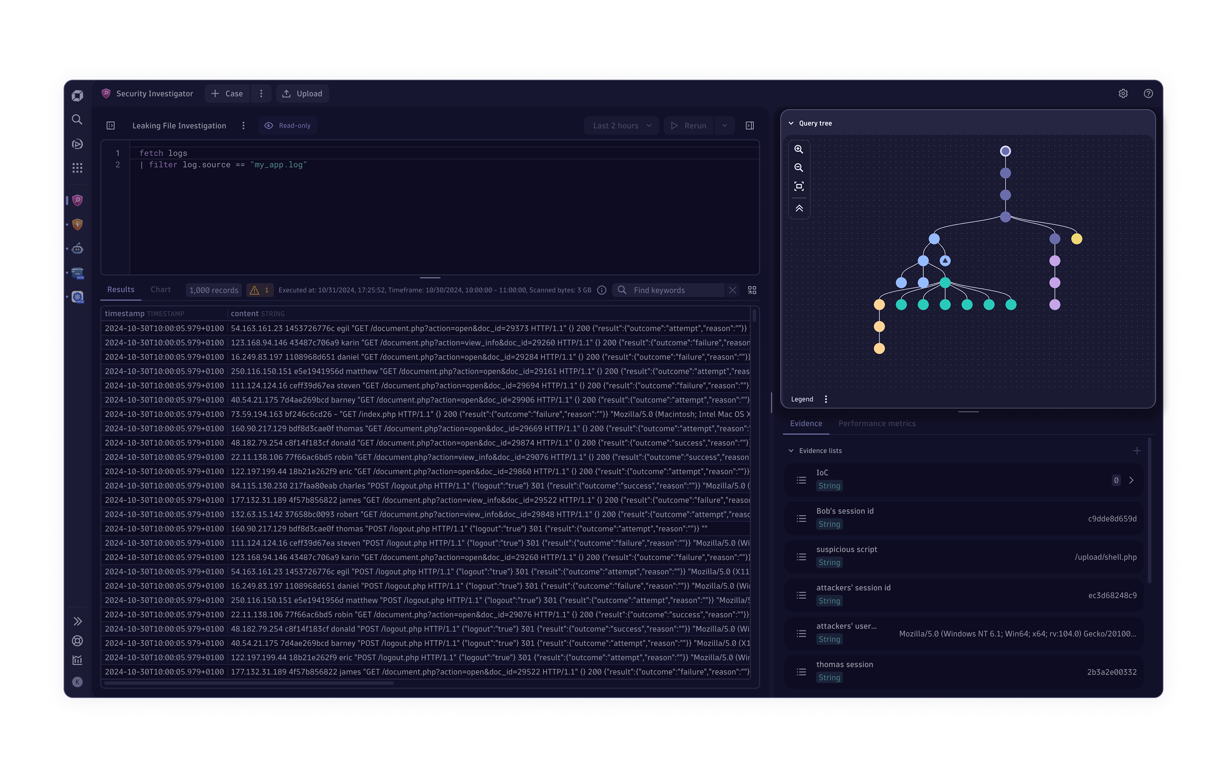Click the Upload button
Screen dimensions: 1227x778
pos(303,94)
